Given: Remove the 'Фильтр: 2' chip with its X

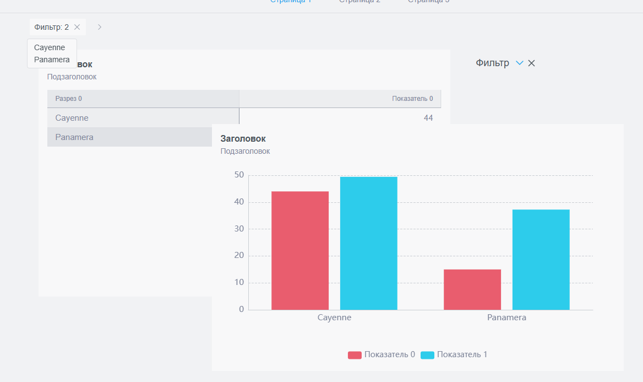Looking at the screenshot, I should coord(77,27).
